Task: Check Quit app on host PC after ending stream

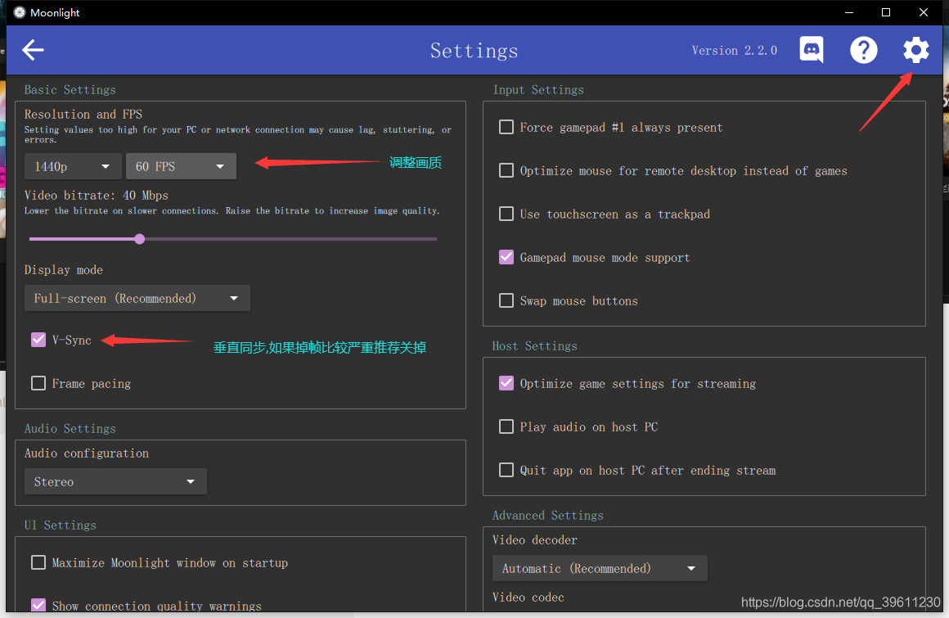Action: [x=506, y=470]
